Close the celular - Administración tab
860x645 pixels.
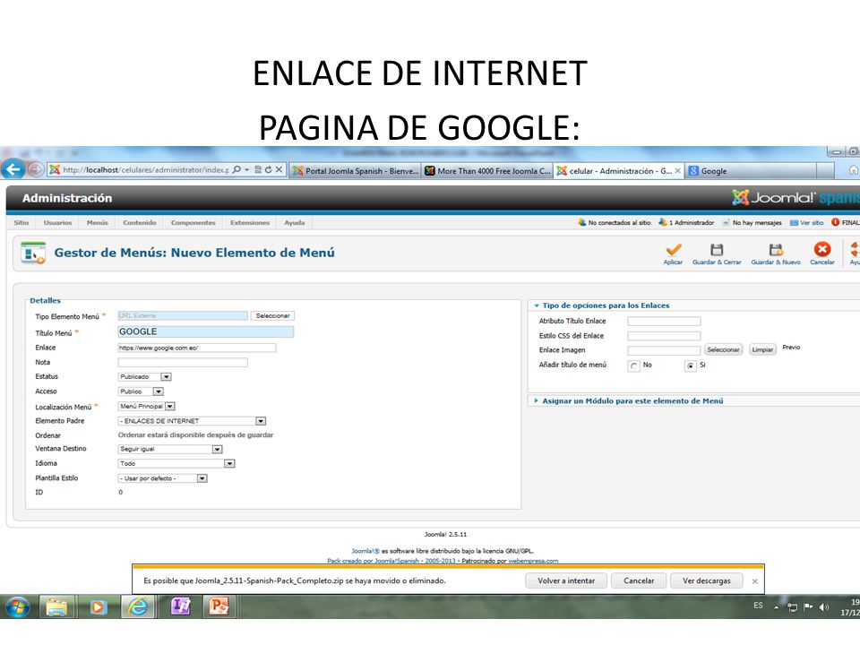point(678,170)
